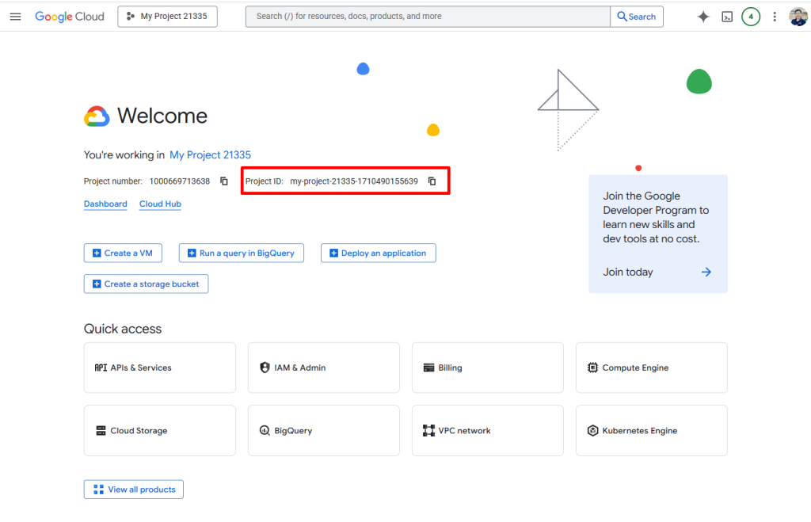This screenshot has width=811, height=522.
Task: Click View all products button
Action: coord(133,490)
